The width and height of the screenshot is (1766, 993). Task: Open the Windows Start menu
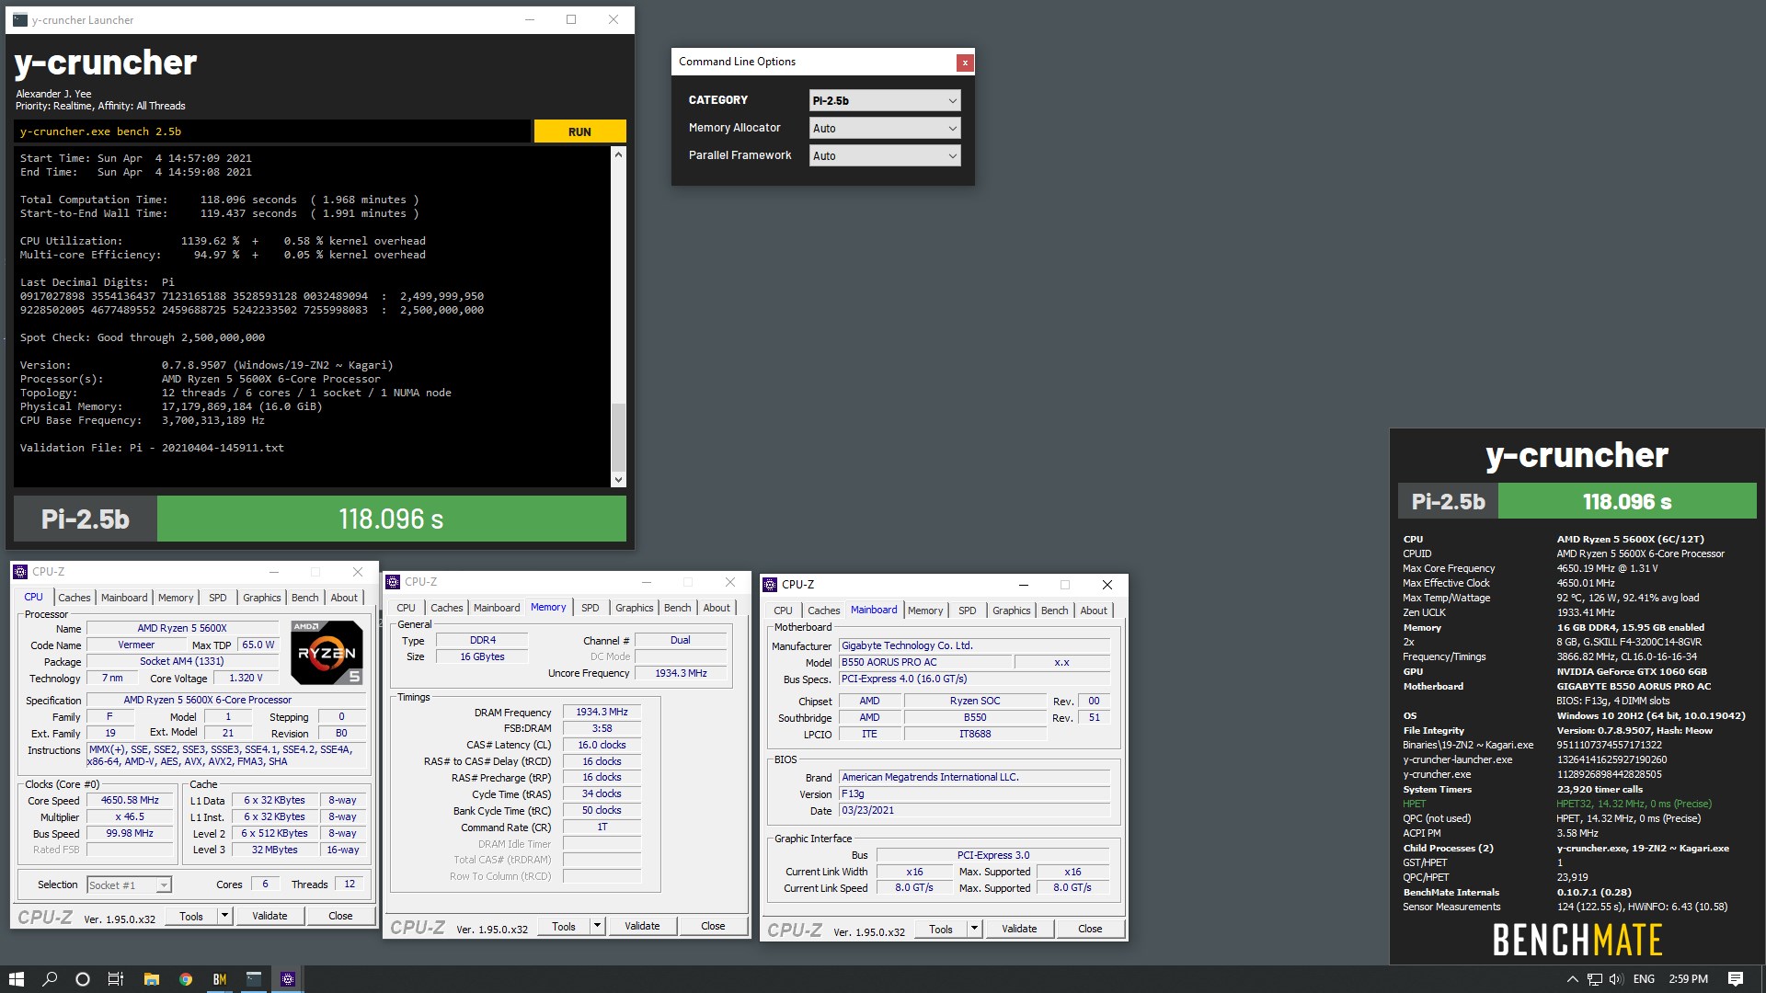16,979
